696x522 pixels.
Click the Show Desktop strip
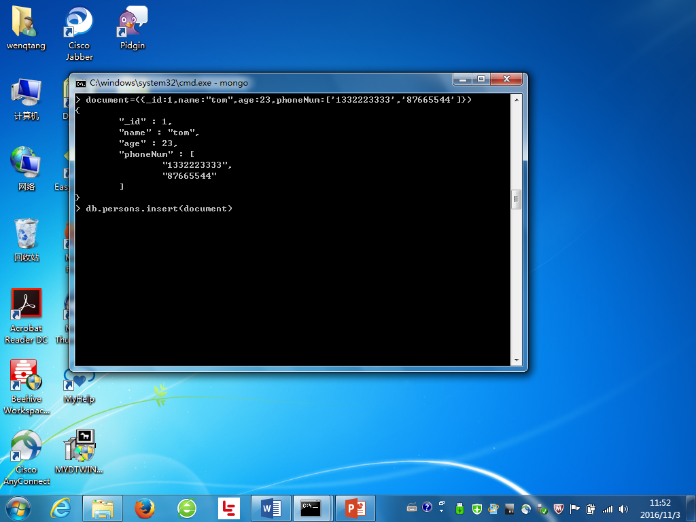pos(691,508)
